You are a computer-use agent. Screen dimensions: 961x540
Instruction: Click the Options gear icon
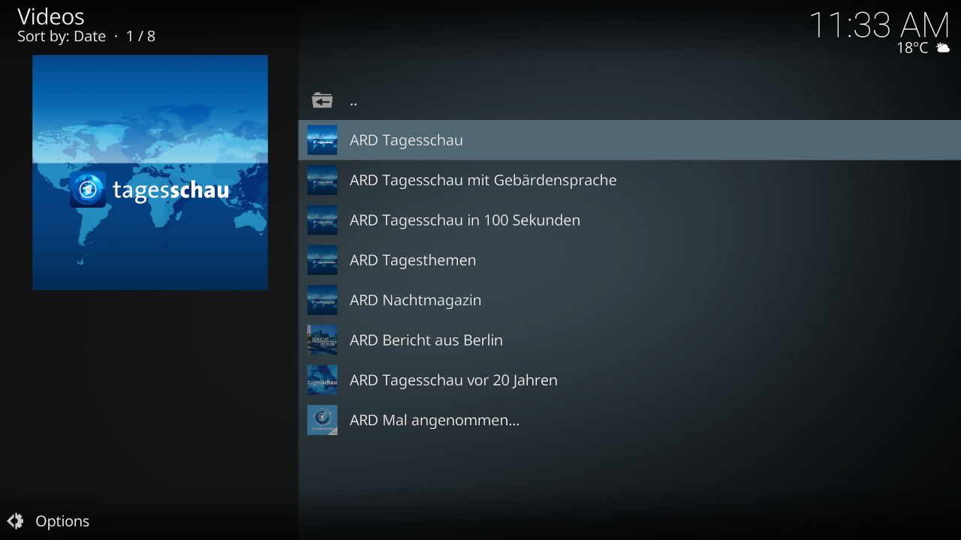pos(15,521)
